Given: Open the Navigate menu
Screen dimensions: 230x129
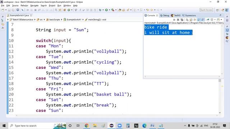Looking at the screenshot, I should click(x=34, y=6).
